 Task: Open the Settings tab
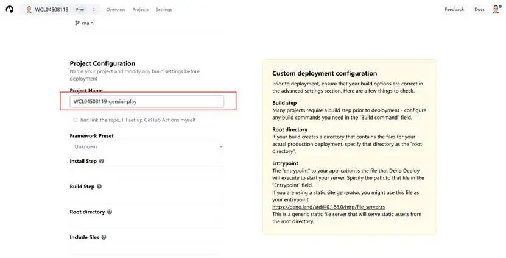[x=164, y=10]
